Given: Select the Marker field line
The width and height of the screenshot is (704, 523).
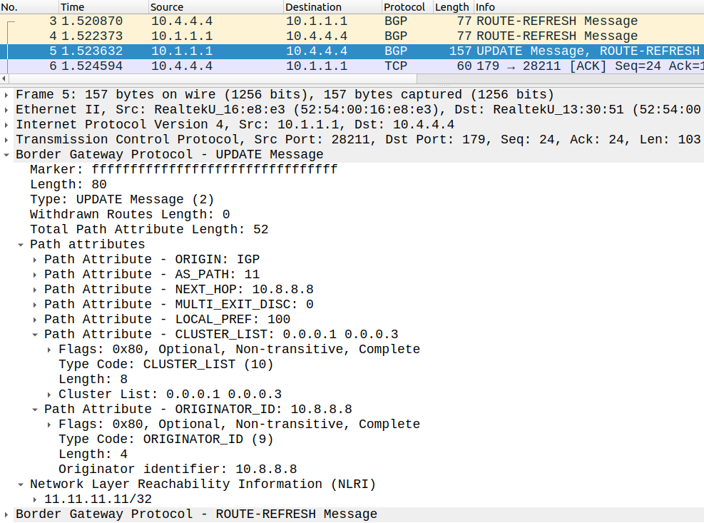Looking at the screenshot, I should tap(183, 169).
